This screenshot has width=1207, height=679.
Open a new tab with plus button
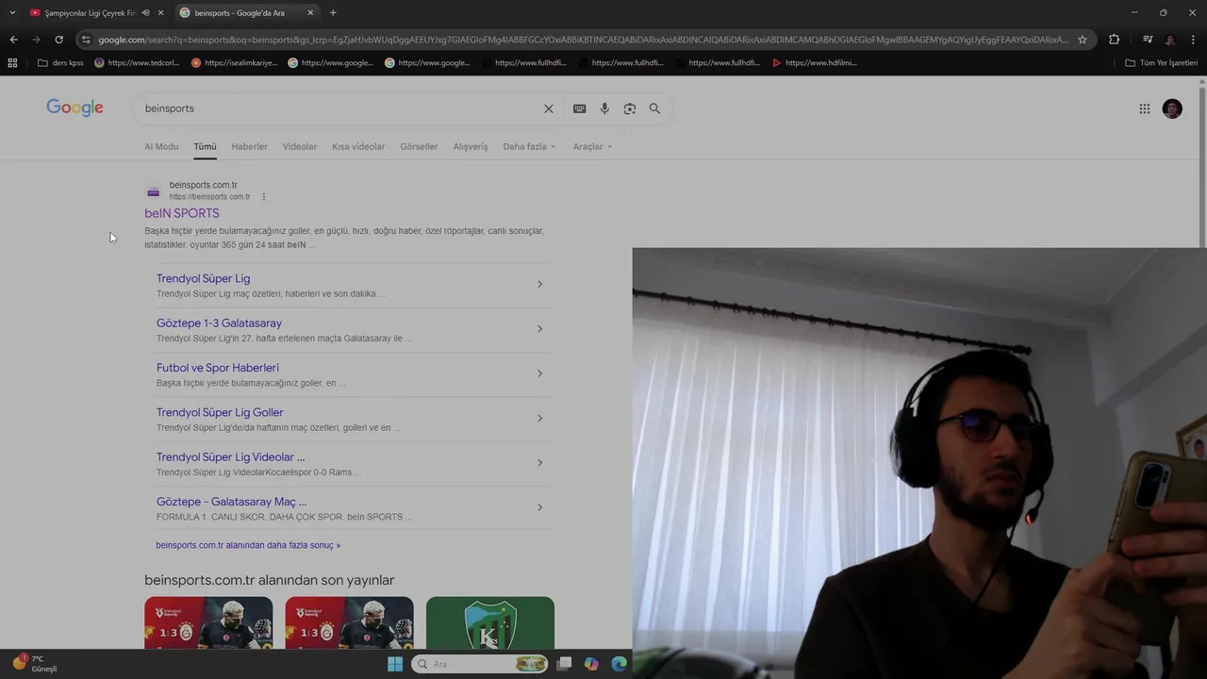(x=333, y=12)
